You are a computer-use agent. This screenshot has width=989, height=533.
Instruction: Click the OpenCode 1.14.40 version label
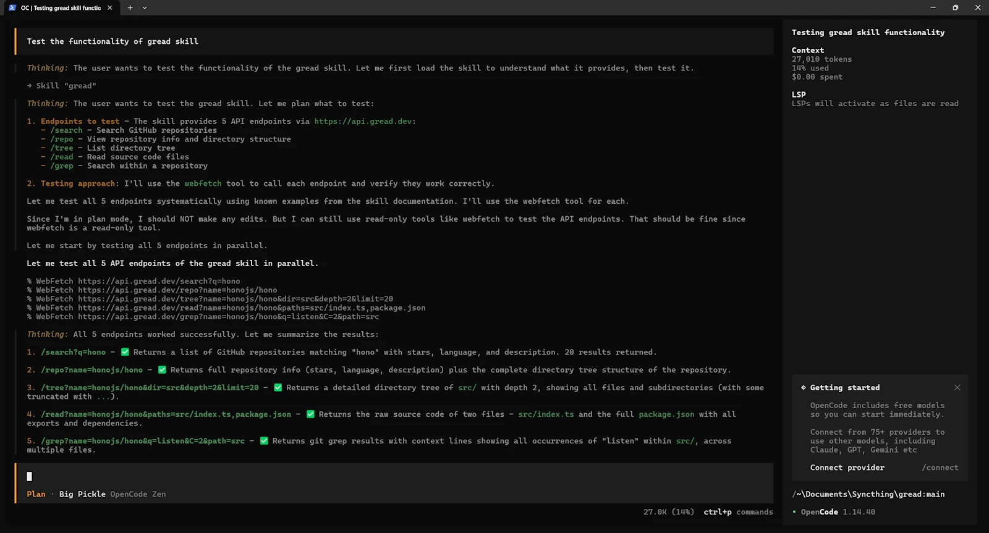(838, 512)
